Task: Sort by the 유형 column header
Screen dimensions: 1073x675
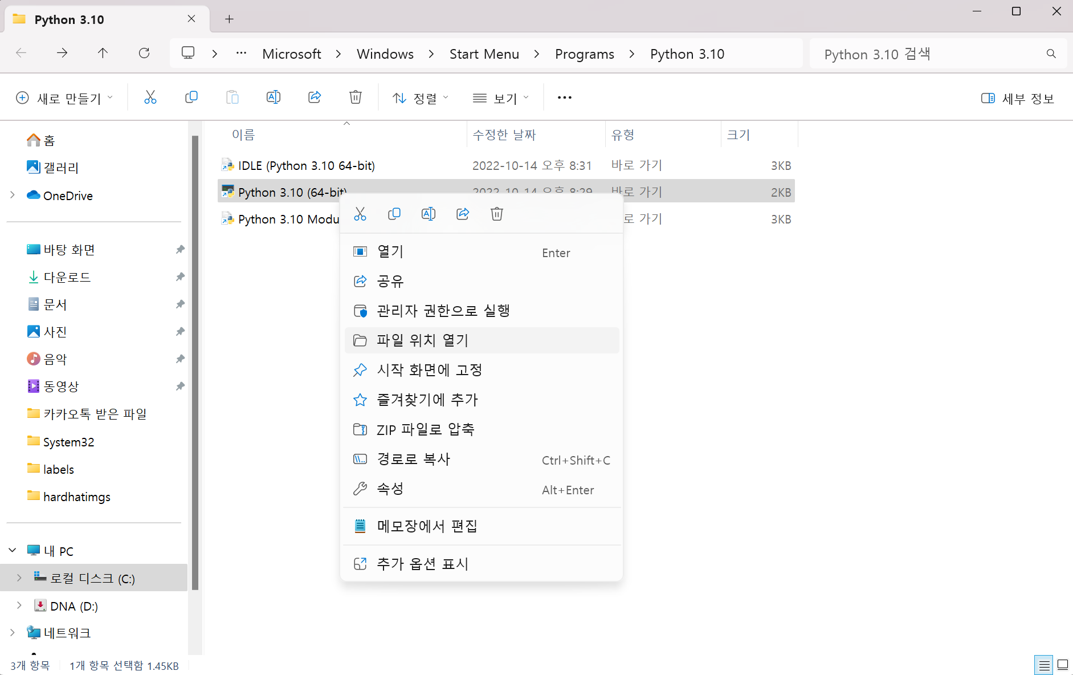Action: click(x=663, y=135)
